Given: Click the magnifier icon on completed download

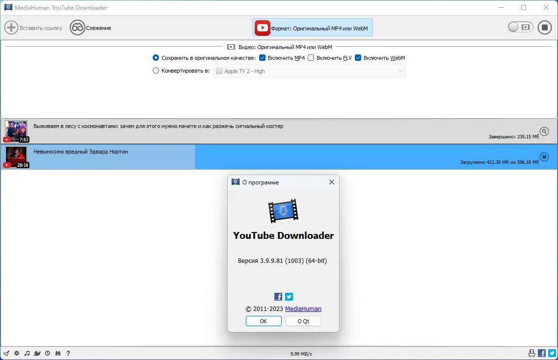Looking at the screenshot, I should 544,132.
